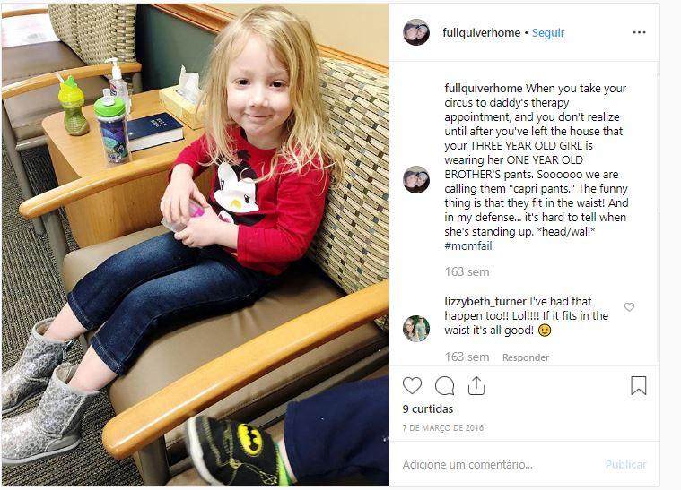The image size is (681, 490).
Task: Click the comments panel scrollbar
Action: pos(659,143)
